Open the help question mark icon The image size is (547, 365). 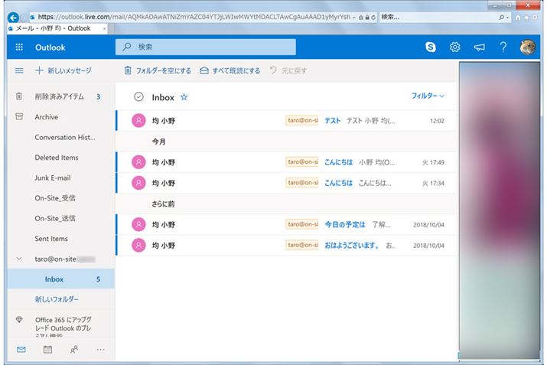coord(503,47)
